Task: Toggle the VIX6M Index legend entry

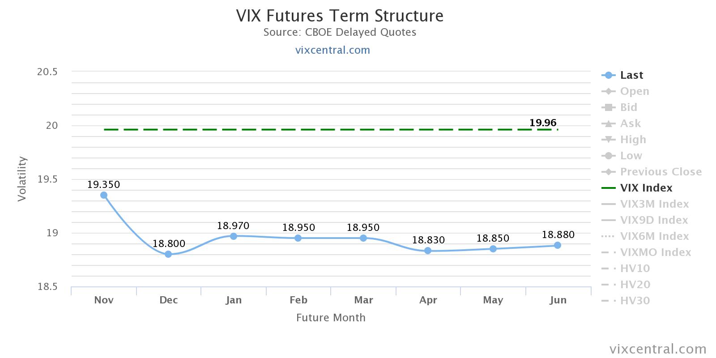Action: click(x=654, y=236)
